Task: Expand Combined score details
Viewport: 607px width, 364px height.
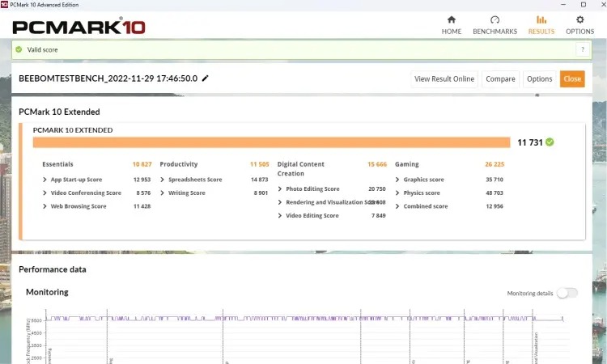Action: click(397, 206)
